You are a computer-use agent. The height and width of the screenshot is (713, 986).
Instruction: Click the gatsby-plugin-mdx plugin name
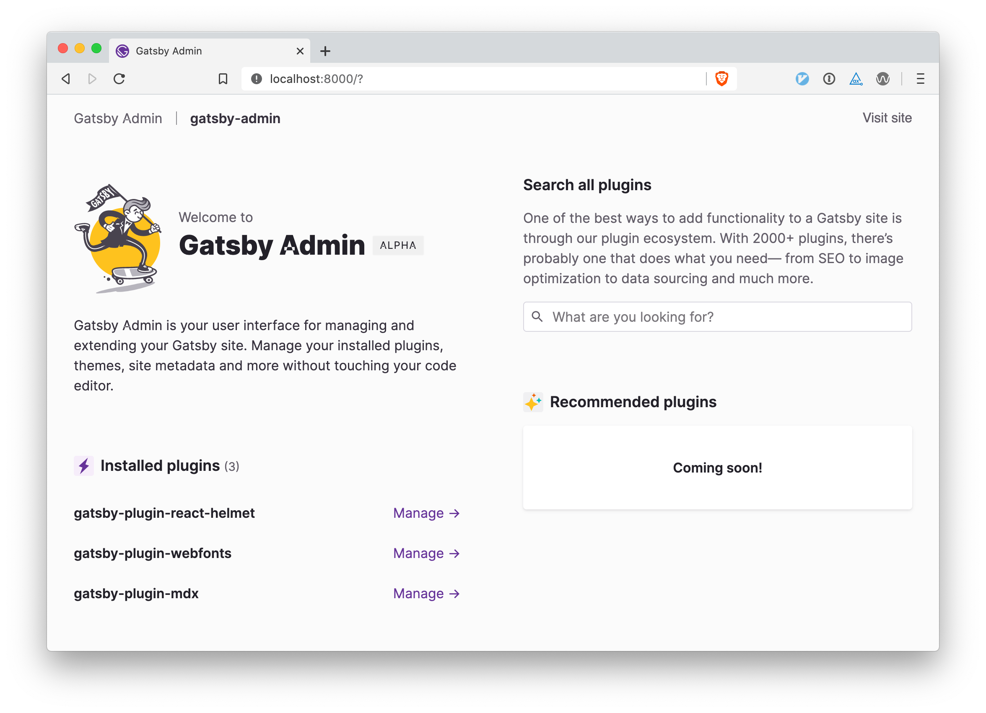tap(136, 594)
